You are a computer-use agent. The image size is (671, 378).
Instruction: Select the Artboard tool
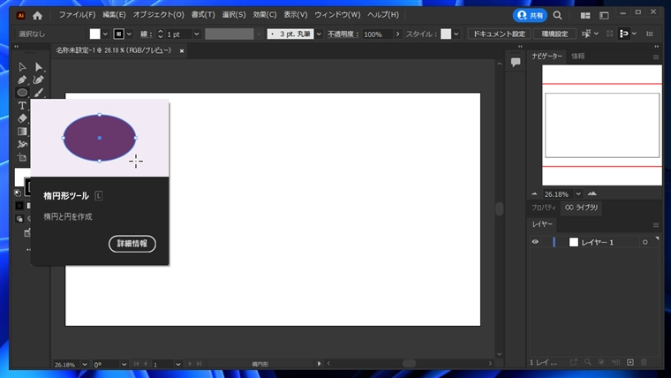(22, 157)
